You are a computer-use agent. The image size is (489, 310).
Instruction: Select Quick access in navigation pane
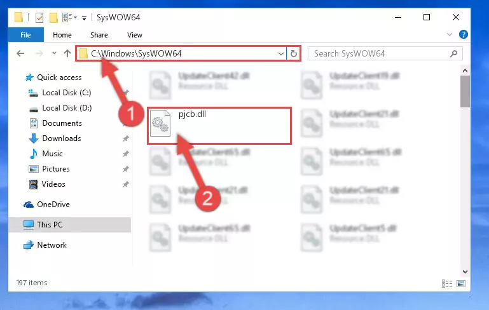[59, 77]
